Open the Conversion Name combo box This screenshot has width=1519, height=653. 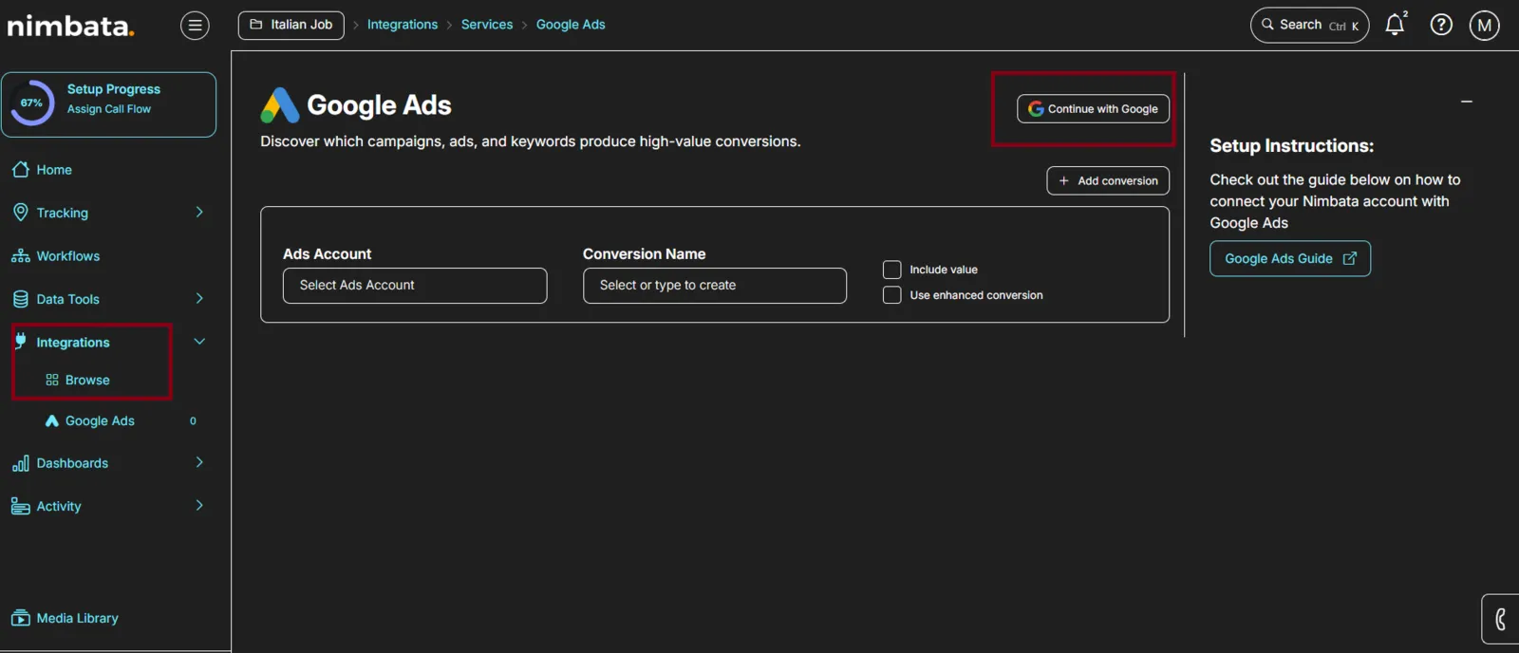(x=715, y=286)
